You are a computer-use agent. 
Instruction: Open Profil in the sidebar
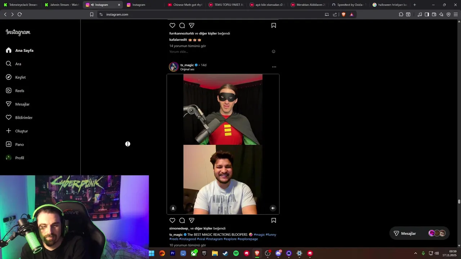pyautogui.click(x=15, y=158)
